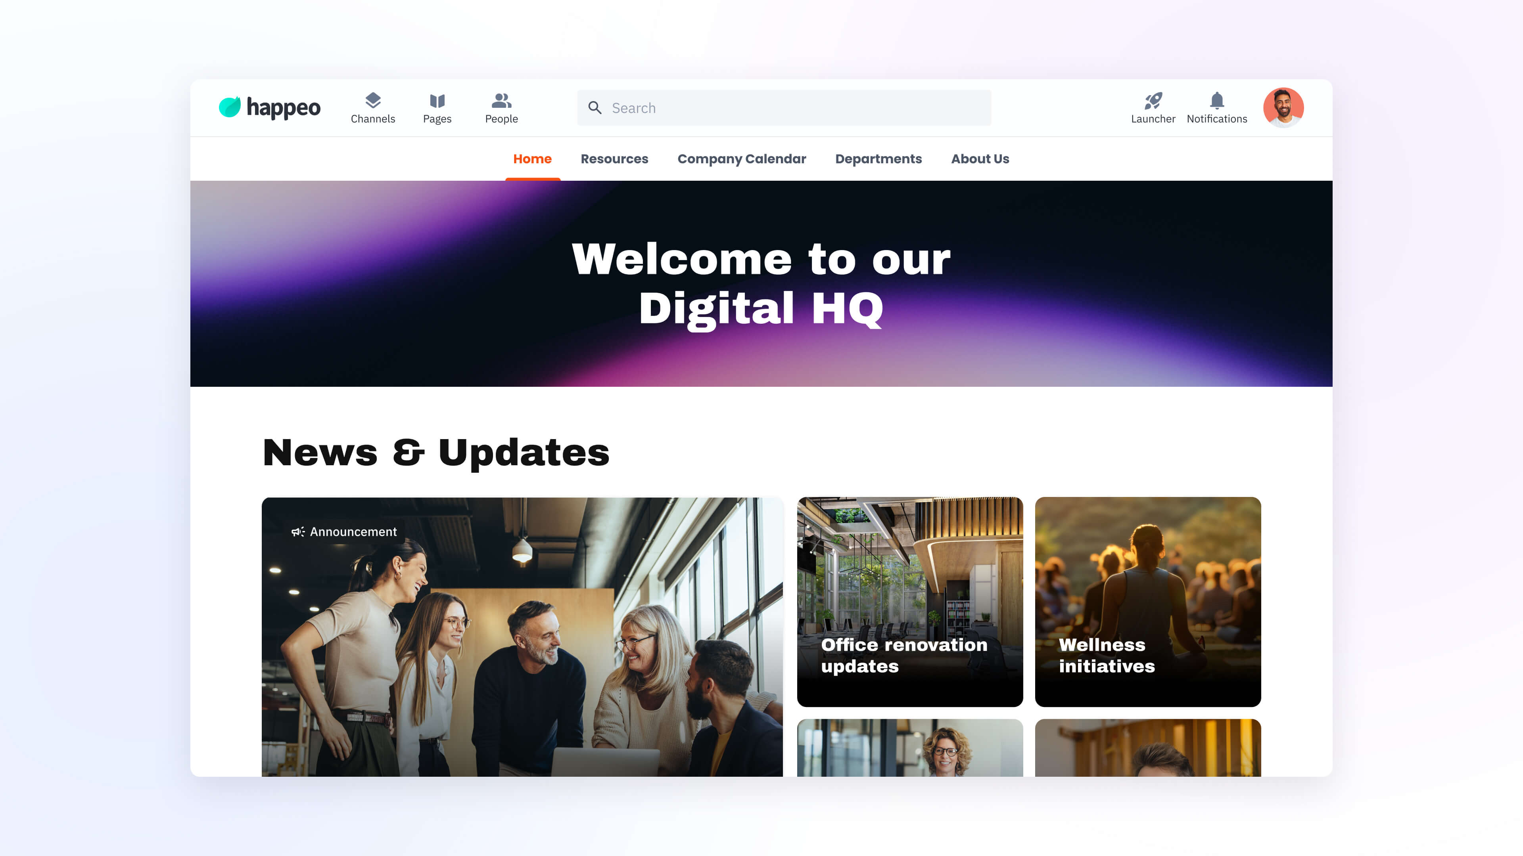The width and height of the screenshot is (1523, 856).
Task: Select the Home tab
Action: pyautogui.click(x=532, y=159)
